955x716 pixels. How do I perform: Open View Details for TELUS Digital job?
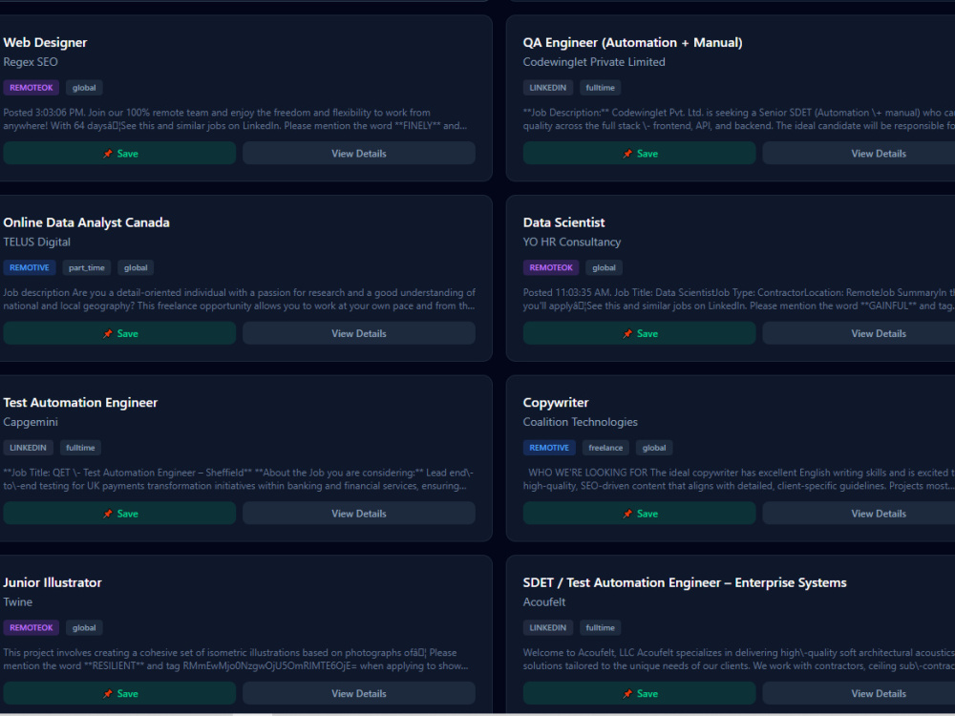click(x=359, y=333)
